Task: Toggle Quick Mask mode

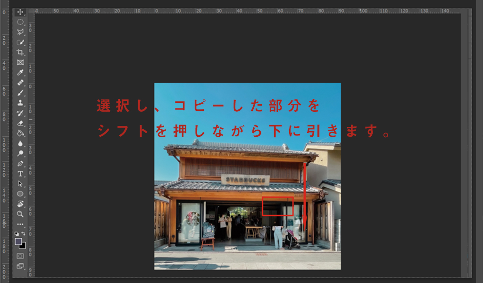Action: click(x=20, y=256)
